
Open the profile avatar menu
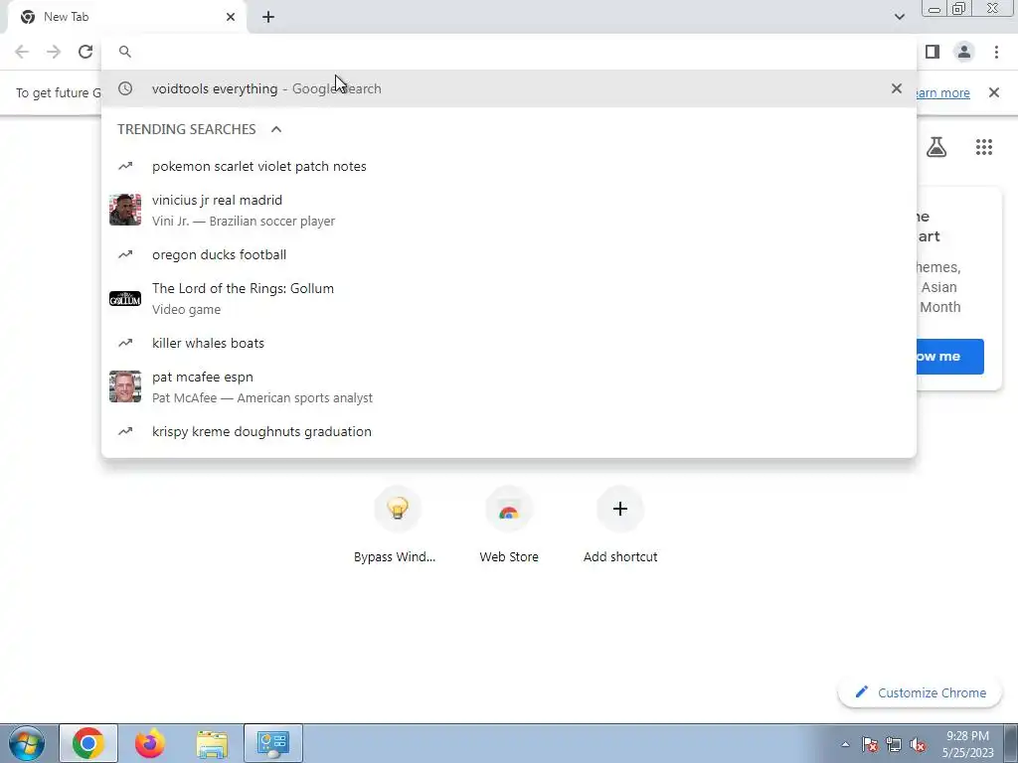(964, 52)
